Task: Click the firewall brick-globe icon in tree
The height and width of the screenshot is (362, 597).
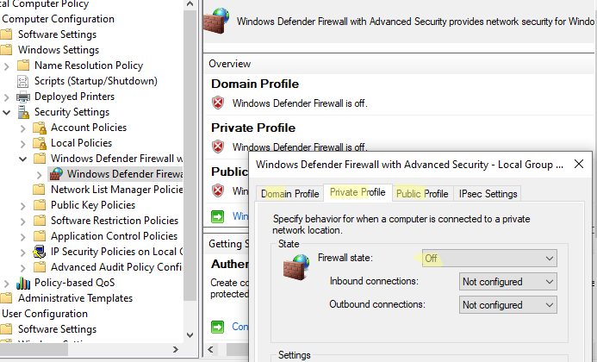Action: click(56, 174)
